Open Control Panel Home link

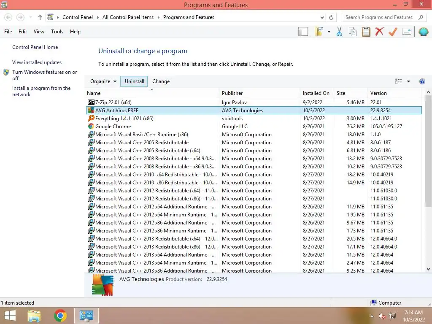click(x=35, y=47)
